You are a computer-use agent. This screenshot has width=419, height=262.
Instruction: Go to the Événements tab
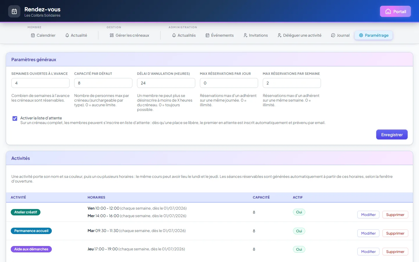tap(220, 35)
